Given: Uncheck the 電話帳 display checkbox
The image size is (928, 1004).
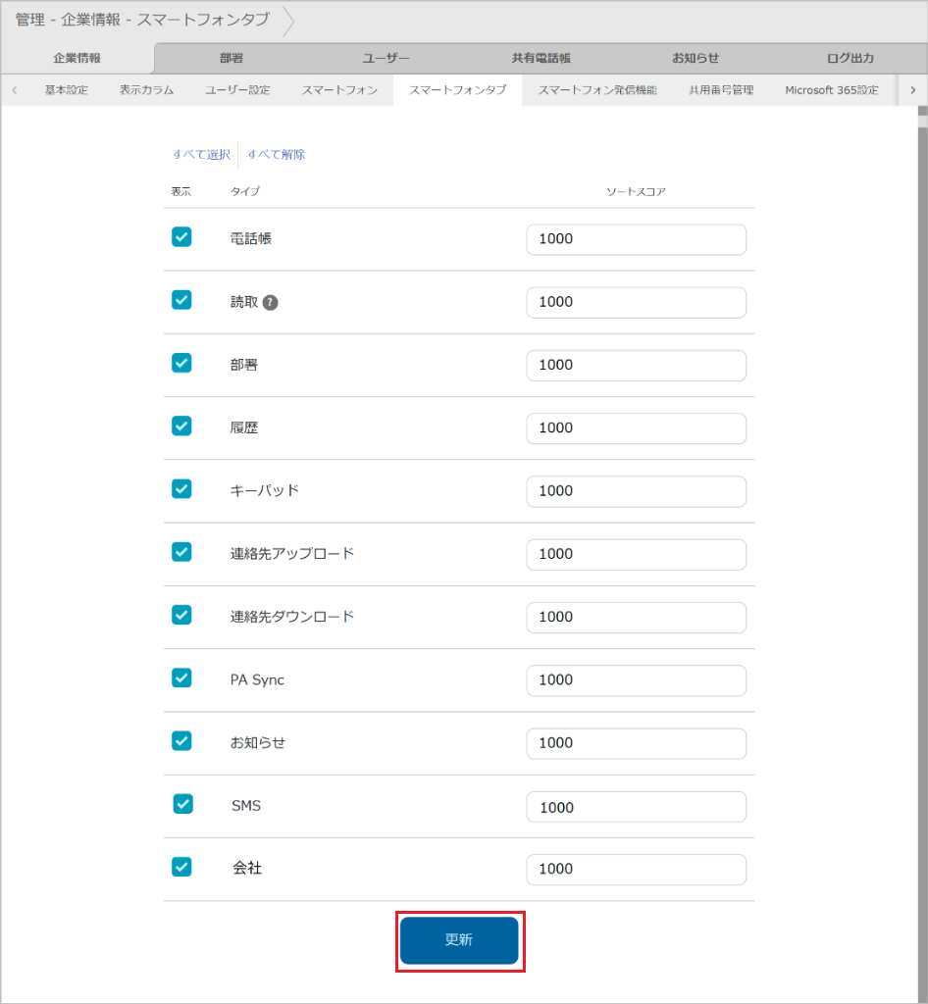Looking at the screenshot, I should point(180,235).
